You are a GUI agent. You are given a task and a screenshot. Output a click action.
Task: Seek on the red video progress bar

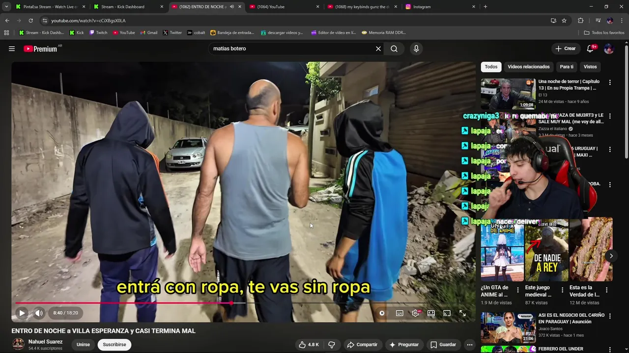pos(244,303)
